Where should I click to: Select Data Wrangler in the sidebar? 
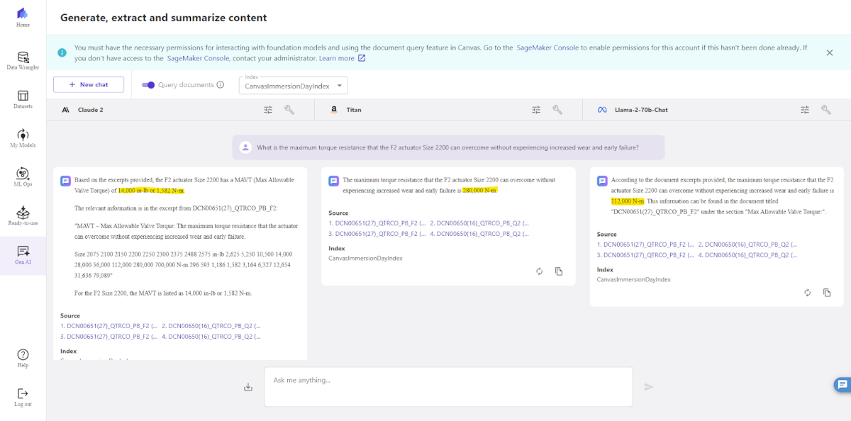click(22, 60)
